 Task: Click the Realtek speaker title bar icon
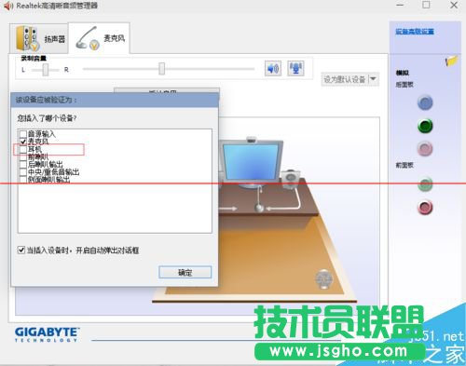coord(8,6)
